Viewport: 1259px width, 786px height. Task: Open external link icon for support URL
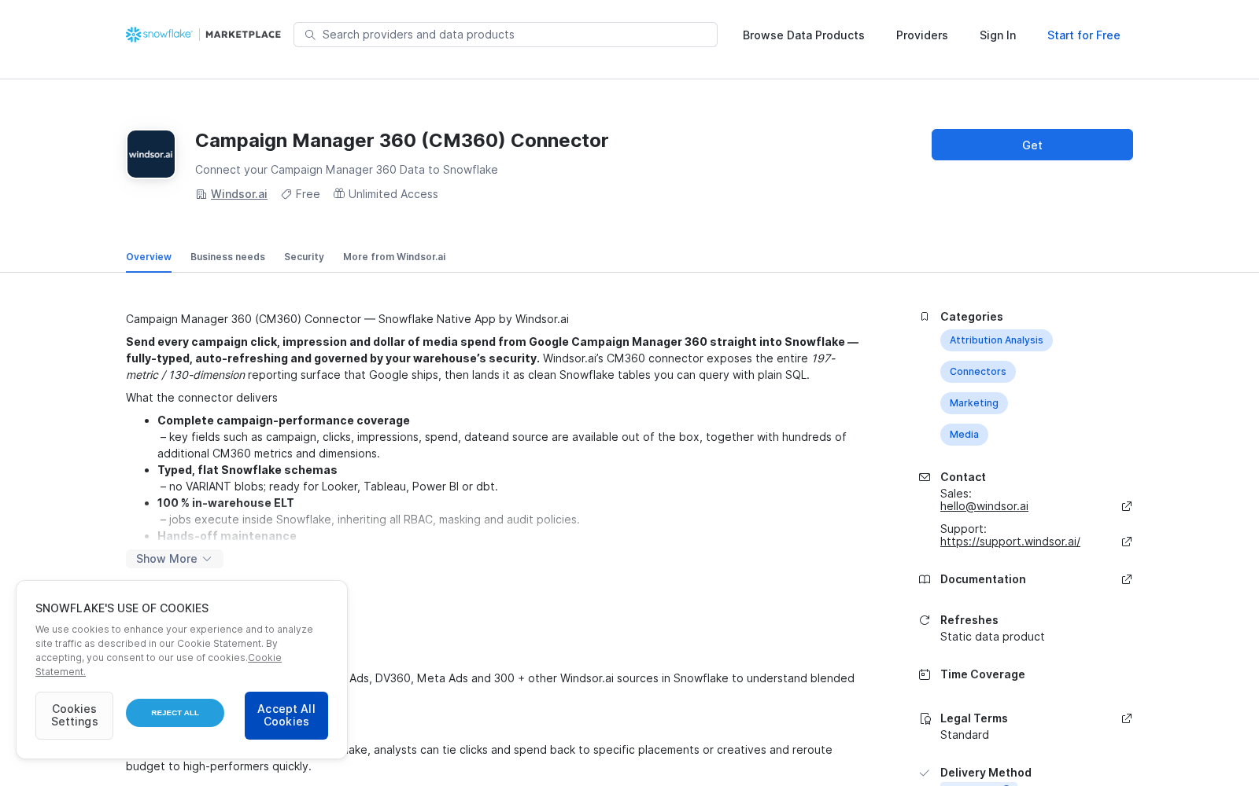pos(1127,542)
